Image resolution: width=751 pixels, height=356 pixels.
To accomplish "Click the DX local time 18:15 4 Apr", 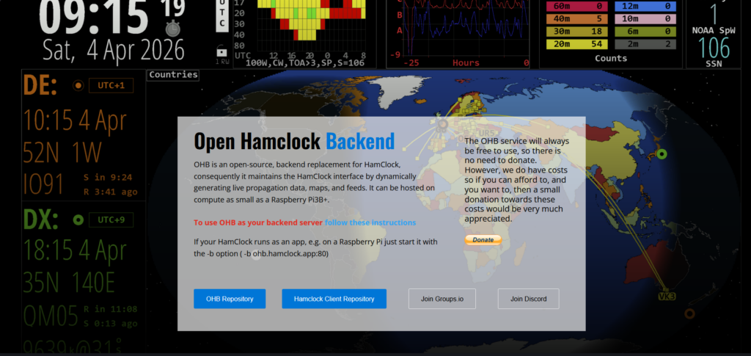I will coord(76,250).
